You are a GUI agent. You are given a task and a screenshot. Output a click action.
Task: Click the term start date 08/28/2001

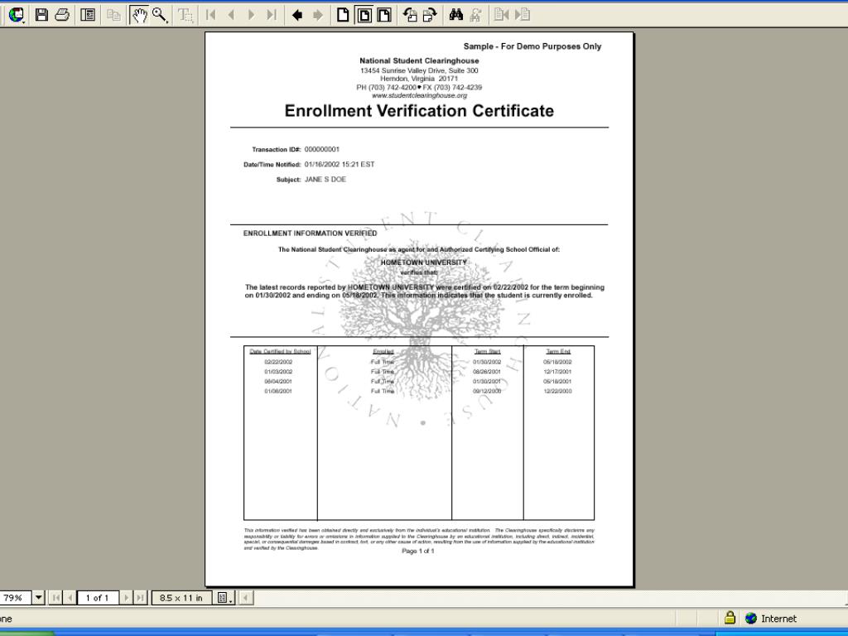point(487,372)
